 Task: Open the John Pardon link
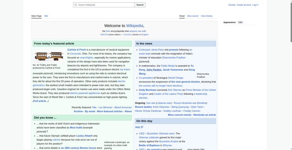(154, 70)
